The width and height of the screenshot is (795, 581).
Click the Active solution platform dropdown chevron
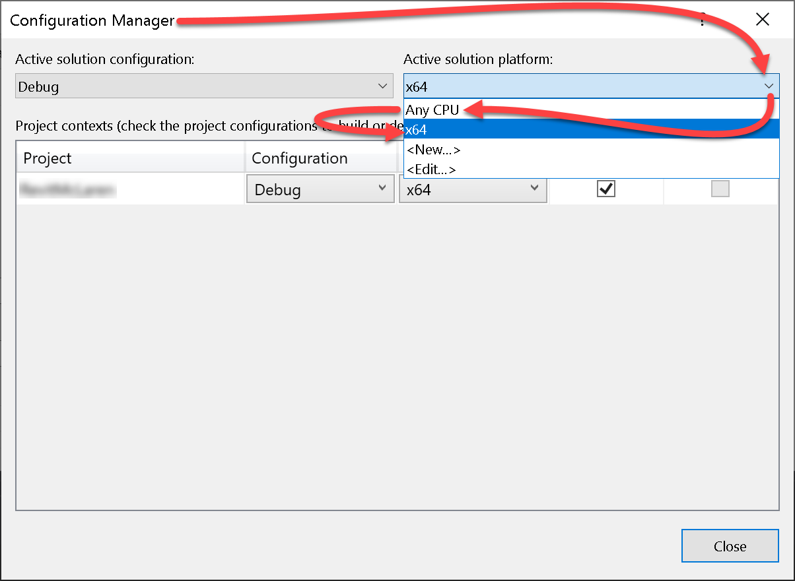tap(769, 86)
